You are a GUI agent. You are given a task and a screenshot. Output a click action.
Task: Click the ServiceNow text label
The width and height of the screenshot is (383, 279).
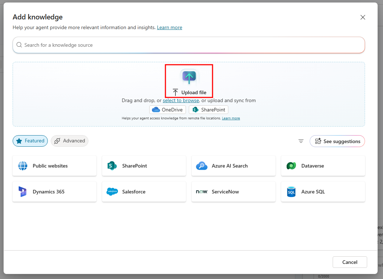click(225, 192)
